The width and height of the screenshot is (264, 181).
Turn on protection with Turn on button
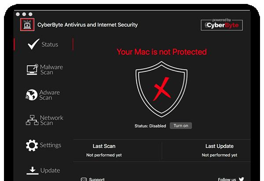pos(180,126)
